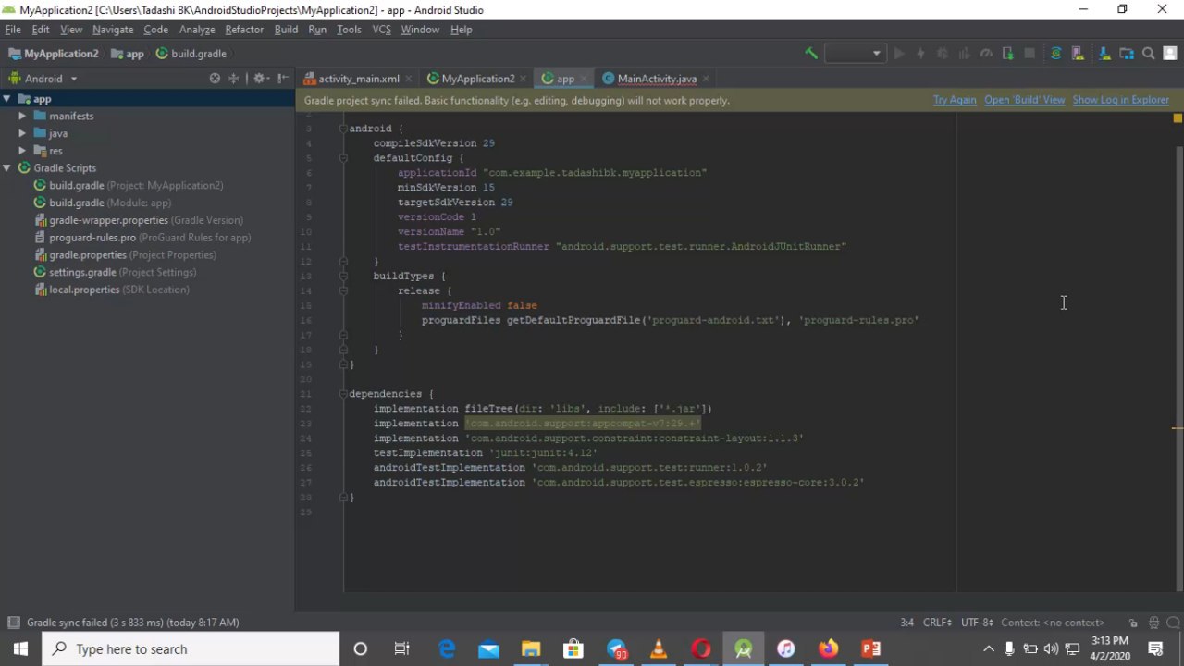1184x666 pixels.
Task: Toggle the read-only lock icon in status bar
Action: tap(1133, 623)
